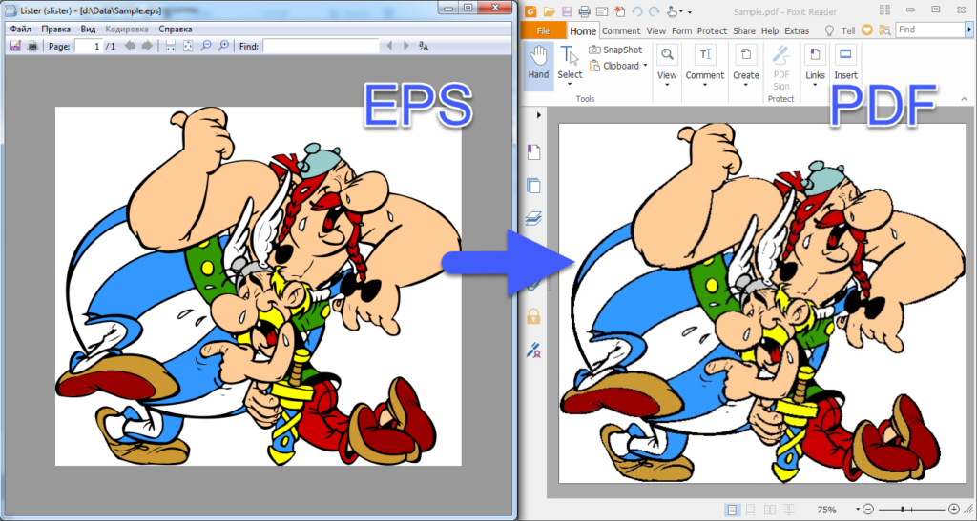Open the Security lock panel icon
This screenshot has width=977, height=521.
coord(534,316)
